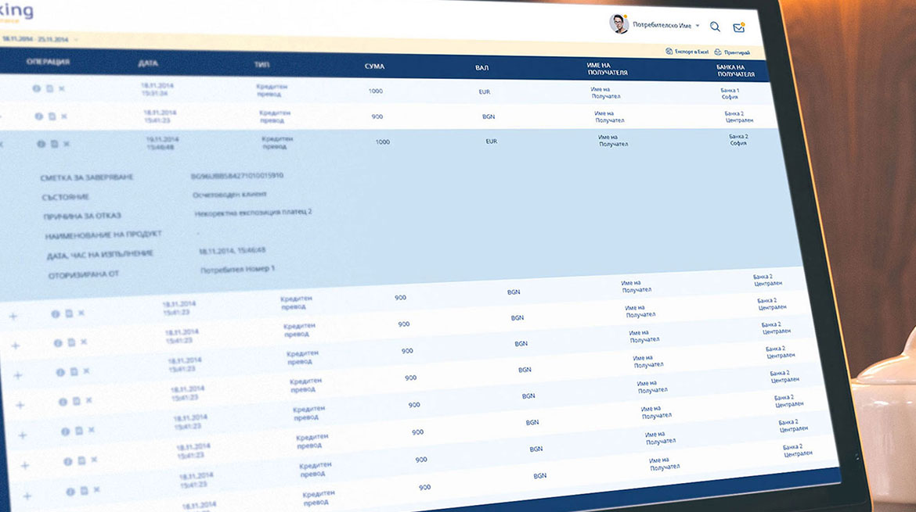The height and width of the screenshot is (512, 916).
Task: Click the user avatar photo
Action: tap(618, 23)
